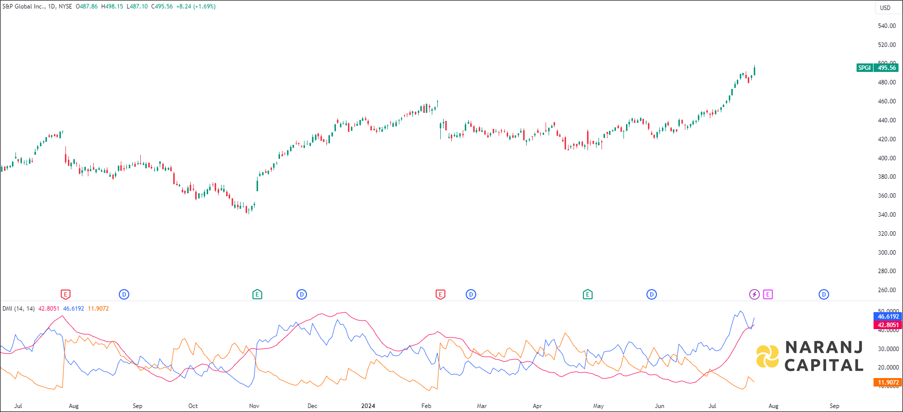903x412 pixels.
Task: Click the blue 46.6192 axis label
Action: [x=888, y=317]
